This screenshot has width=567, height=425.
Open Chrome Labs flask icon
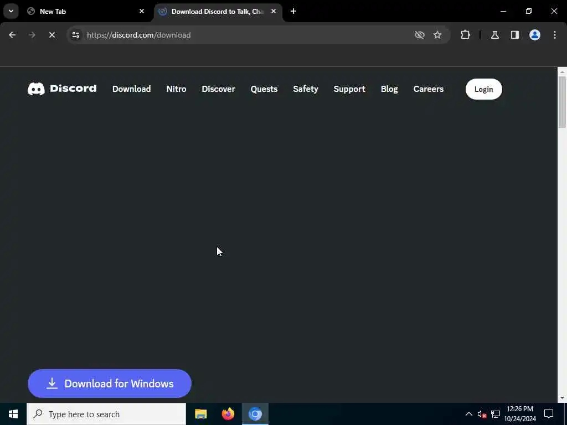point(495,35)
